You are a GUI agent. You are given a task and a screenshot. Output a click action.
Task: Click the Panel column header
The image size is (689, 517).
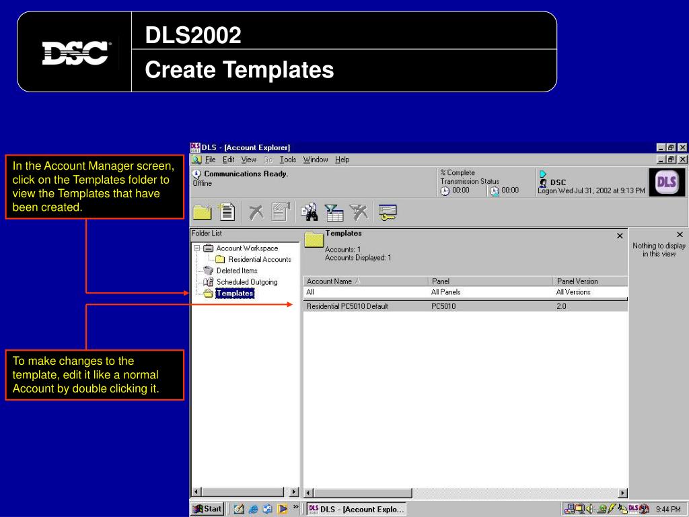491,281
